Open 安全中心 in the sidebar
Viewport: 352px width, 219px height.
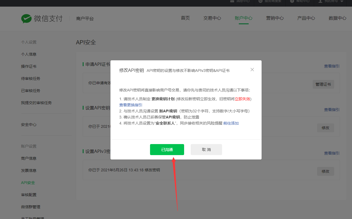(29, 125)
